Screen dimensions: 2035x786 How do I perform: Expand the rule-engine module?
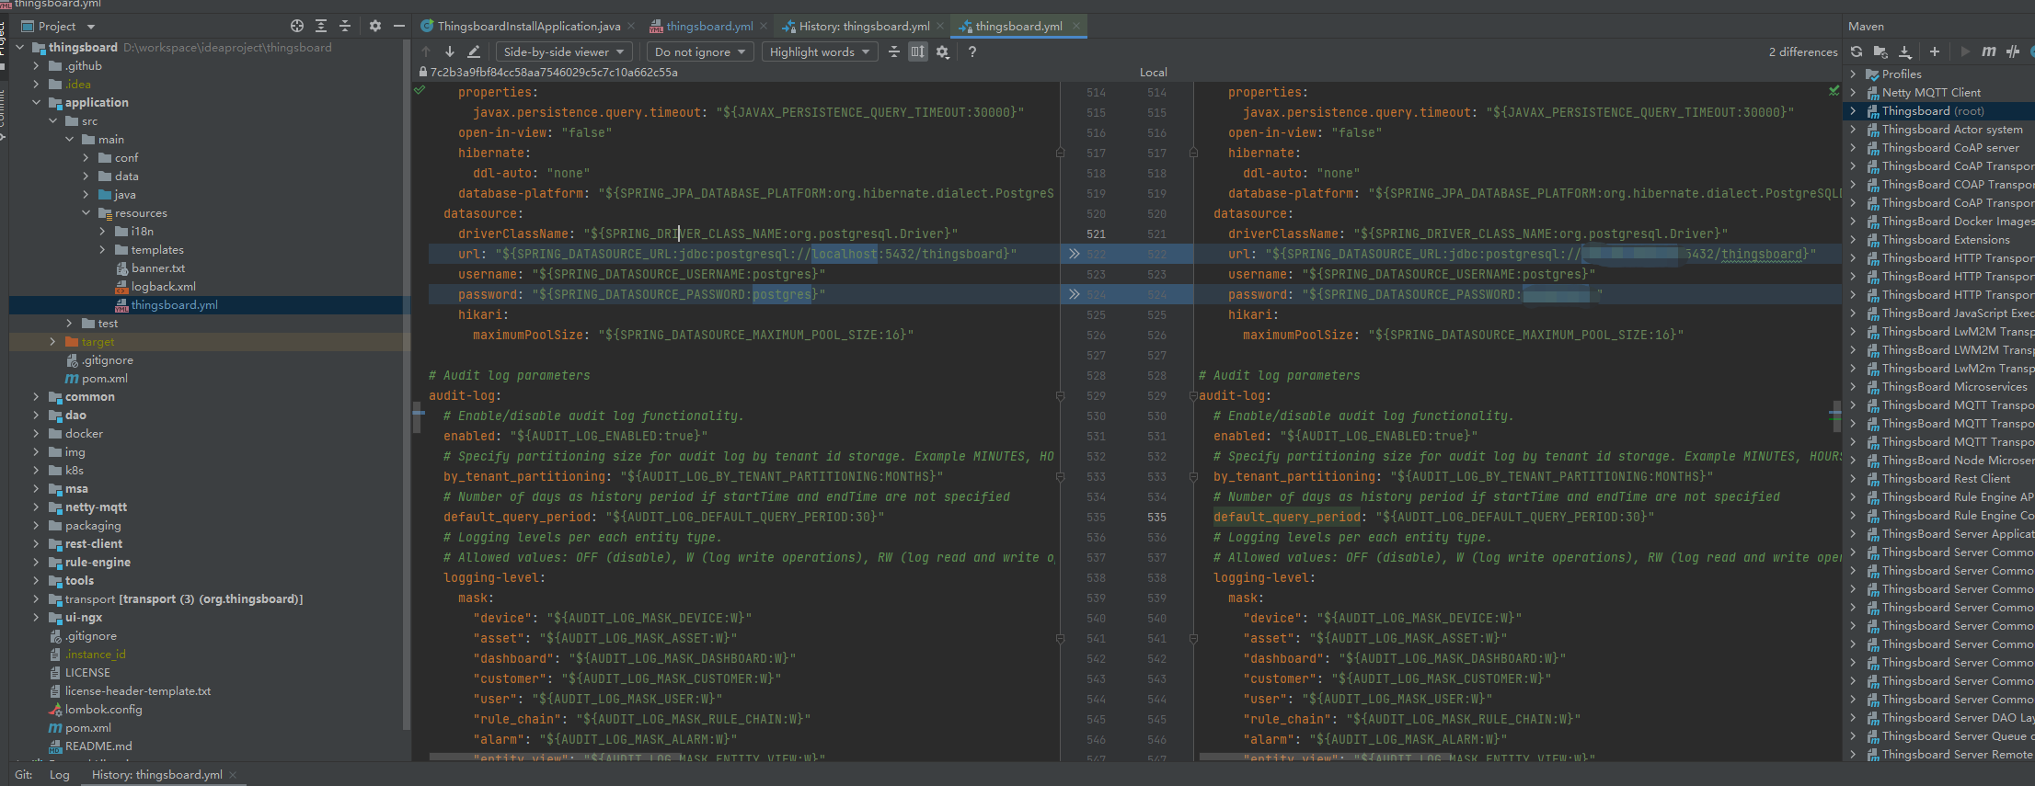(36, 563)
